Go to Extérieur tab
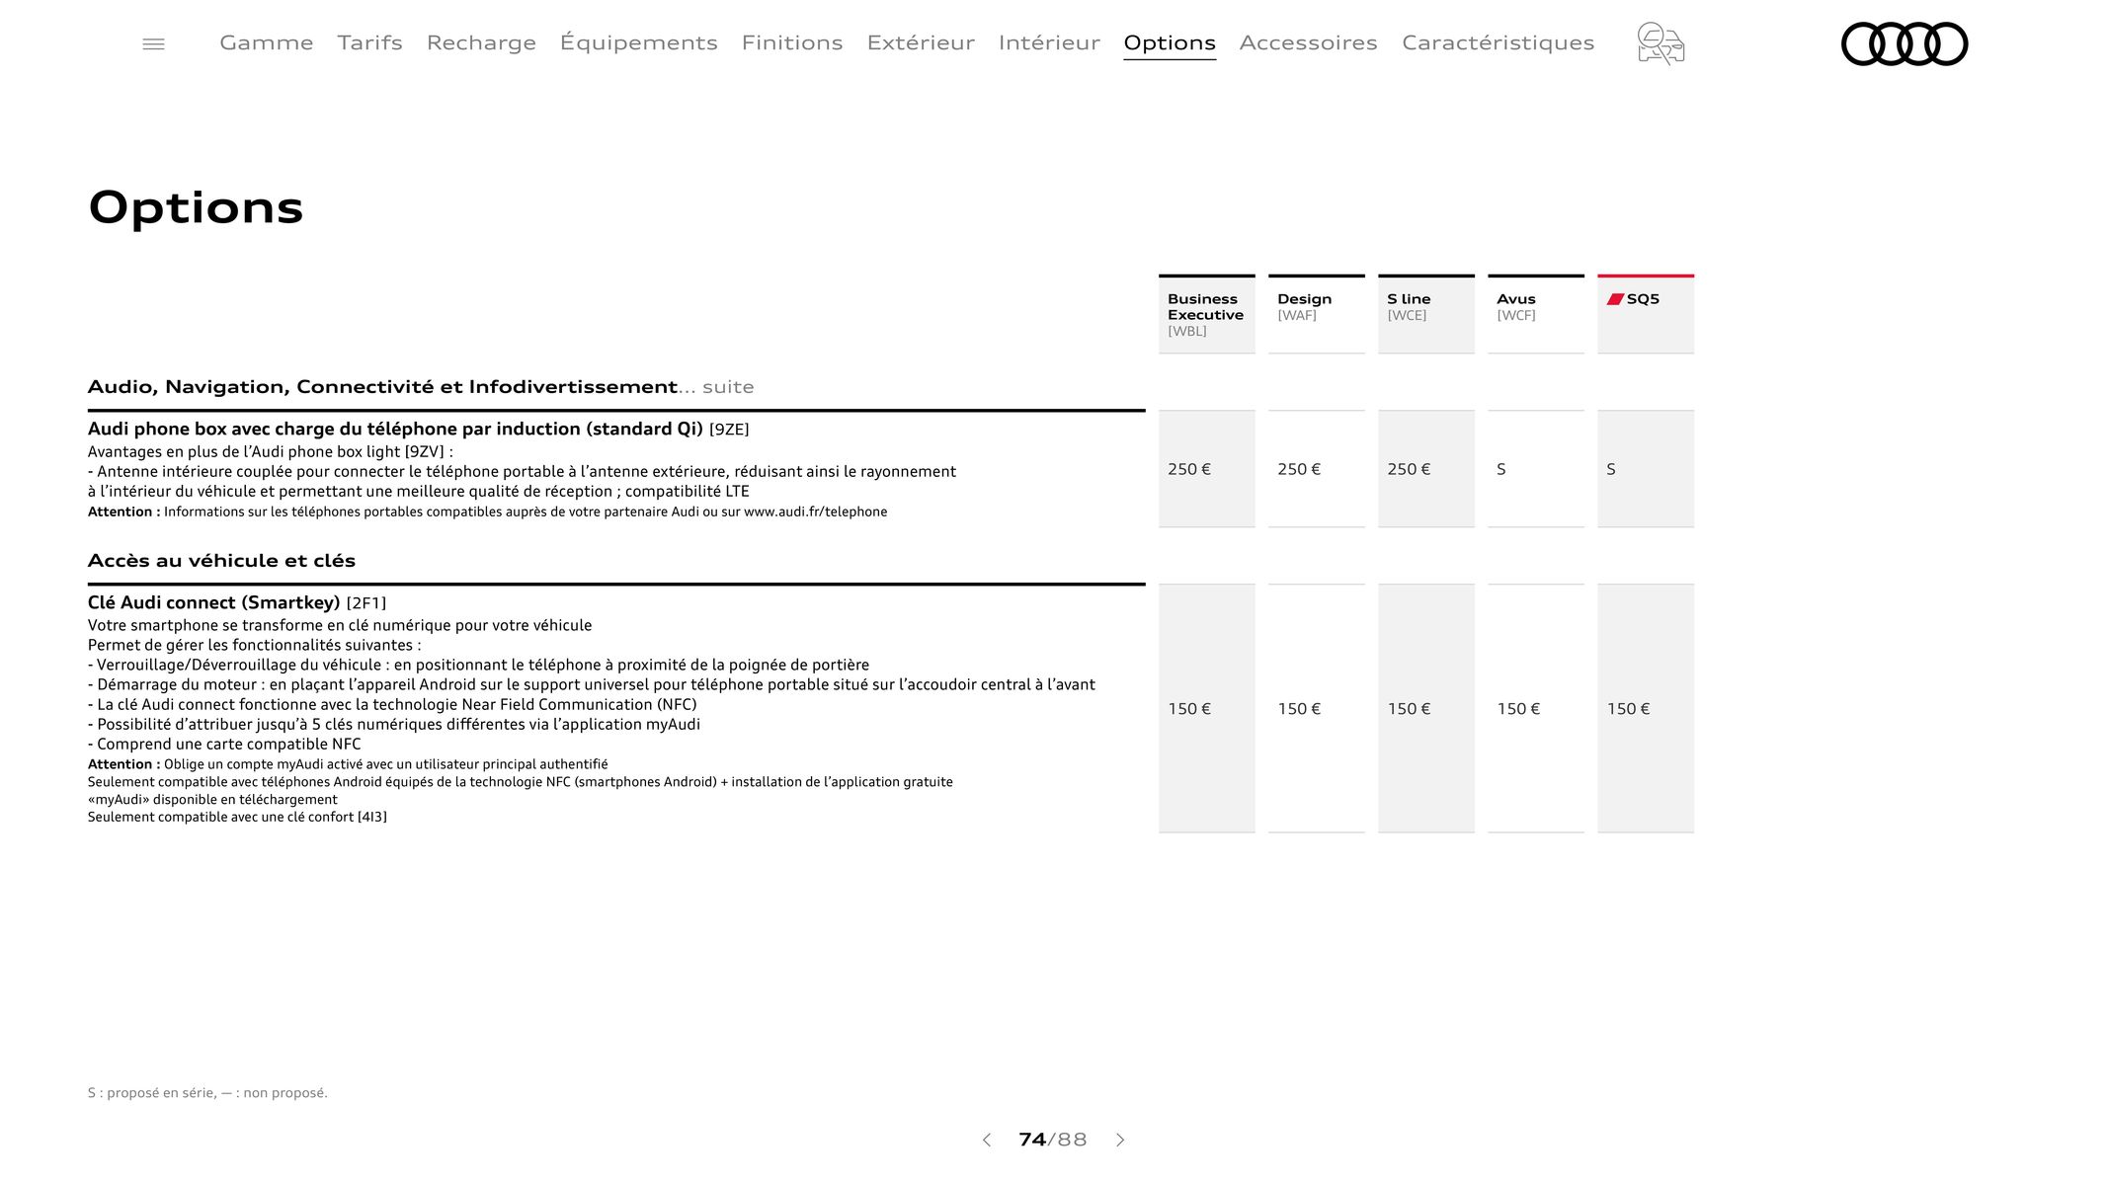This screenshot has height=1185, width=2107. click(x=921, y=42)
